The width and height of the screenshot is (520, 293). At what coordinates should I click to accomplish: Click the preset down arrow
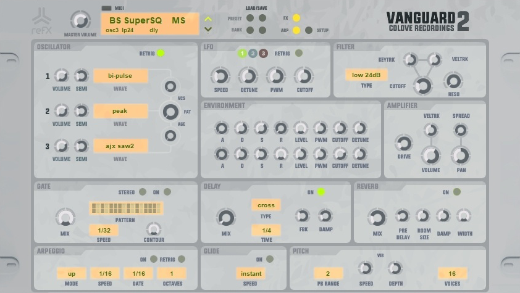coord(208,30)
